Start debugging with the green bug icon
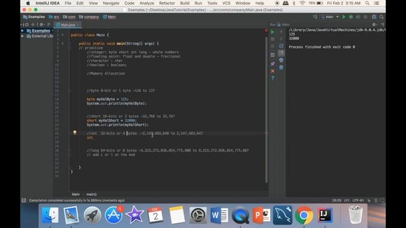The image size is (406, 228). pos(351,17)
